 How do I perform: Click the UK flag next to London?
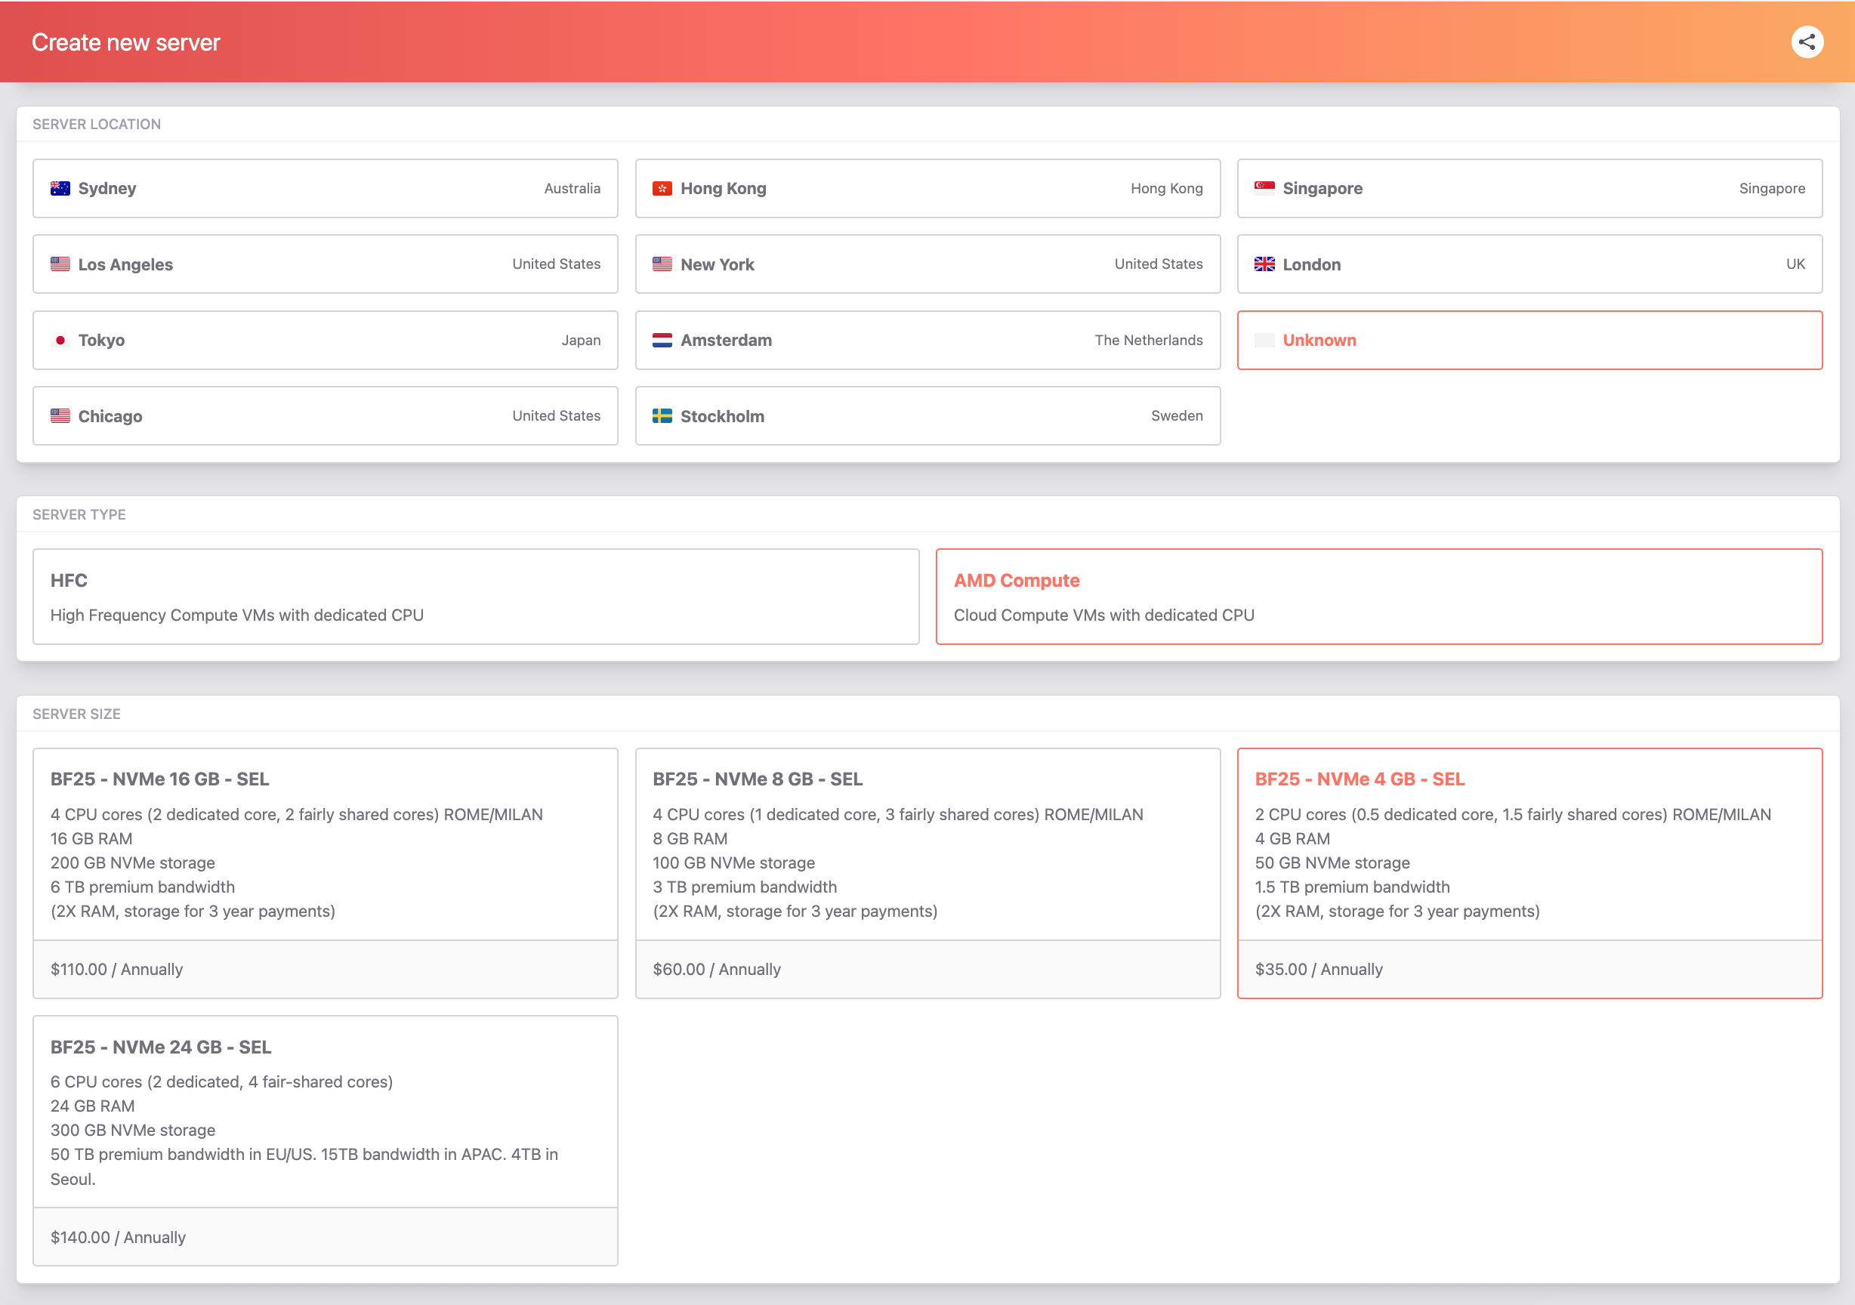[x=1264, y=264]
